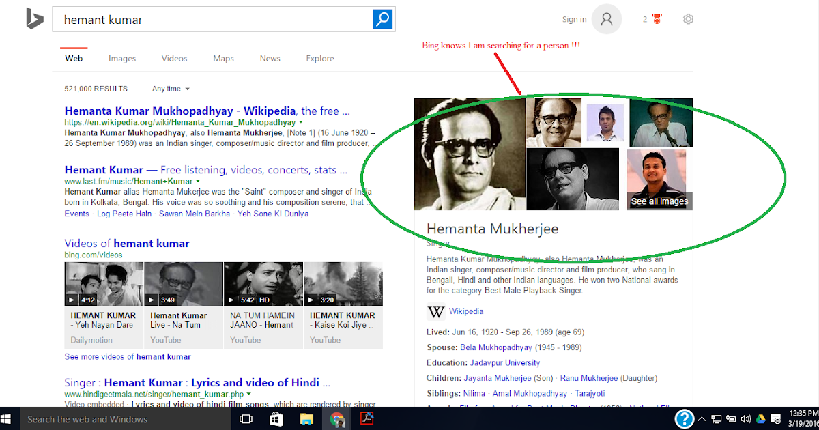Open the Microsoft Store taskbar icon

[276, 418]
